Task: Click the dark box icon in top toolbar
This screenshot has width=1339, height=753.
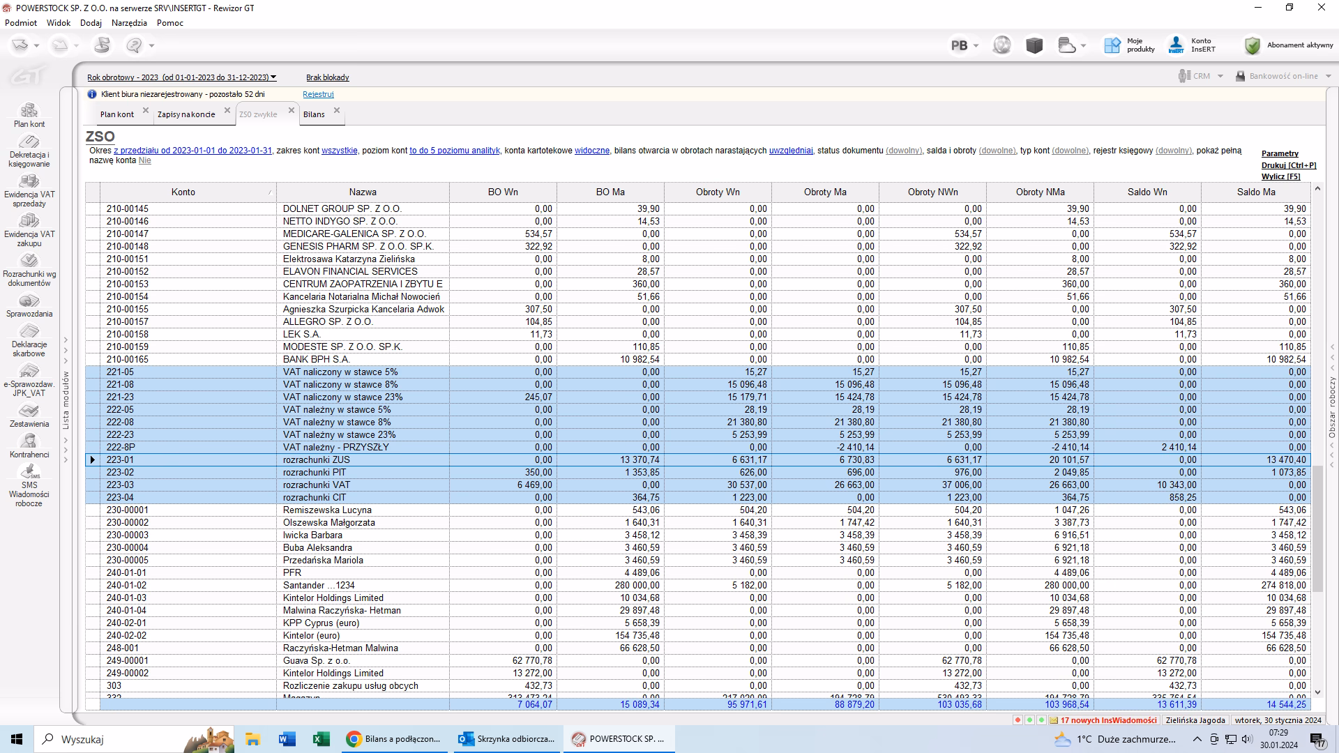Action: click(1034, 45)
